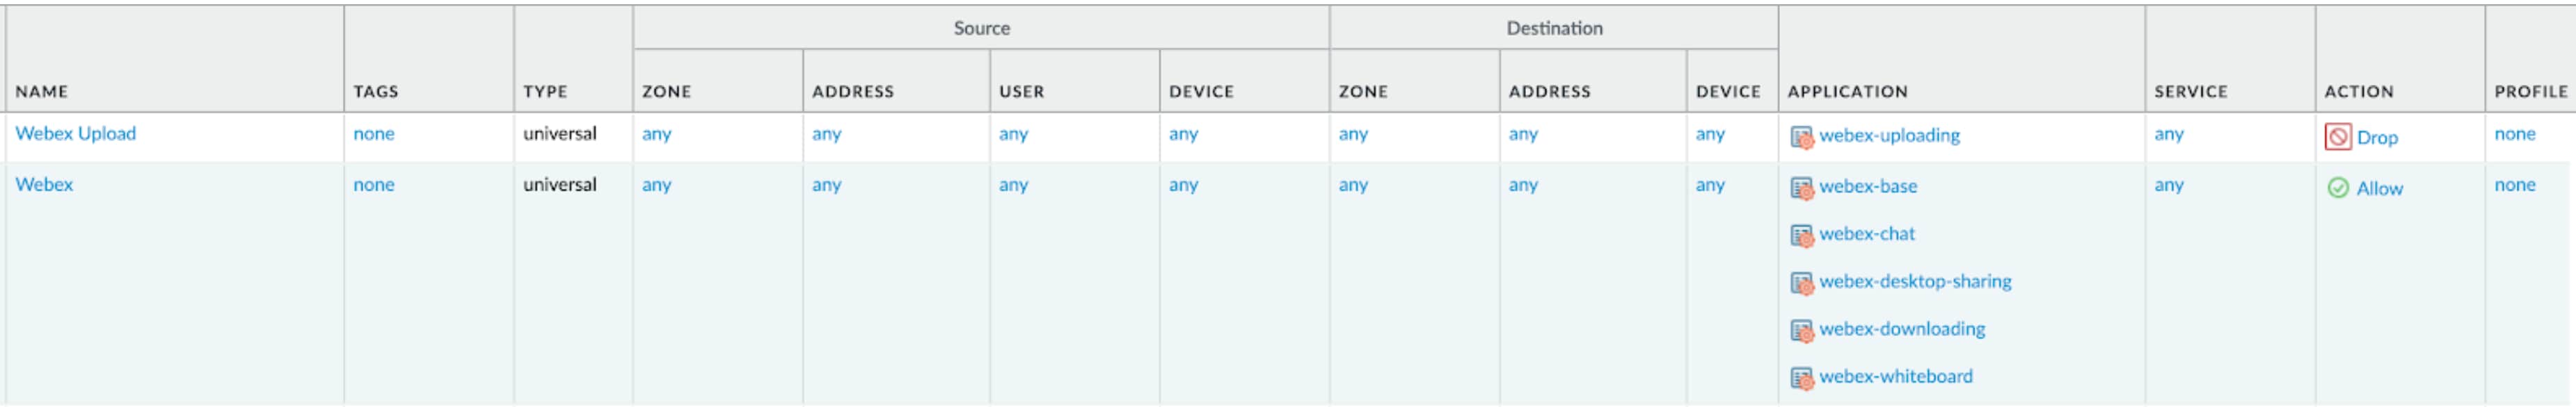This screenshot has width=2576, height=407.
Task: Click the Action column header
Action: [2358, 92]
